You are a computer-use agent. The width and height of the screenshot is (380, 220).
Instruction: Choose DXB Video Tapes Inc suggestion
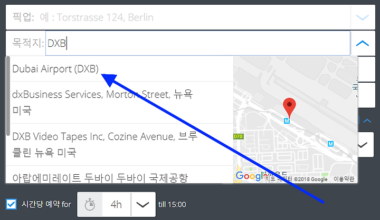(120, 145)
